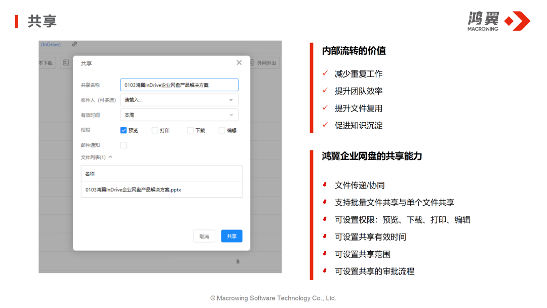The width and height of the screenshot is (547, 308).
Task: Click the 鸿翼企业网盘的共享能力 heading
Action: point(372,156)
